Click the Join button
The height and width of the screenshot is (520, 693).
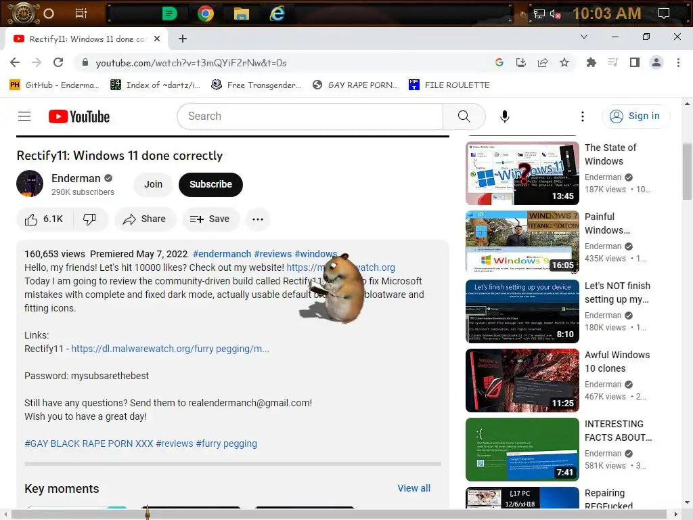(153, 184)
